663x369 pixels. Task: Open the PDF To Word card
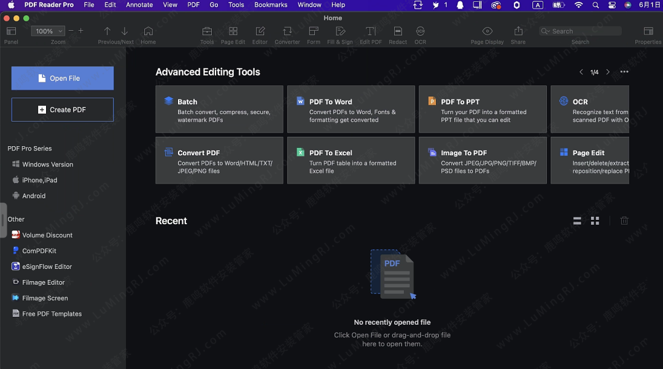pos(351,109)
